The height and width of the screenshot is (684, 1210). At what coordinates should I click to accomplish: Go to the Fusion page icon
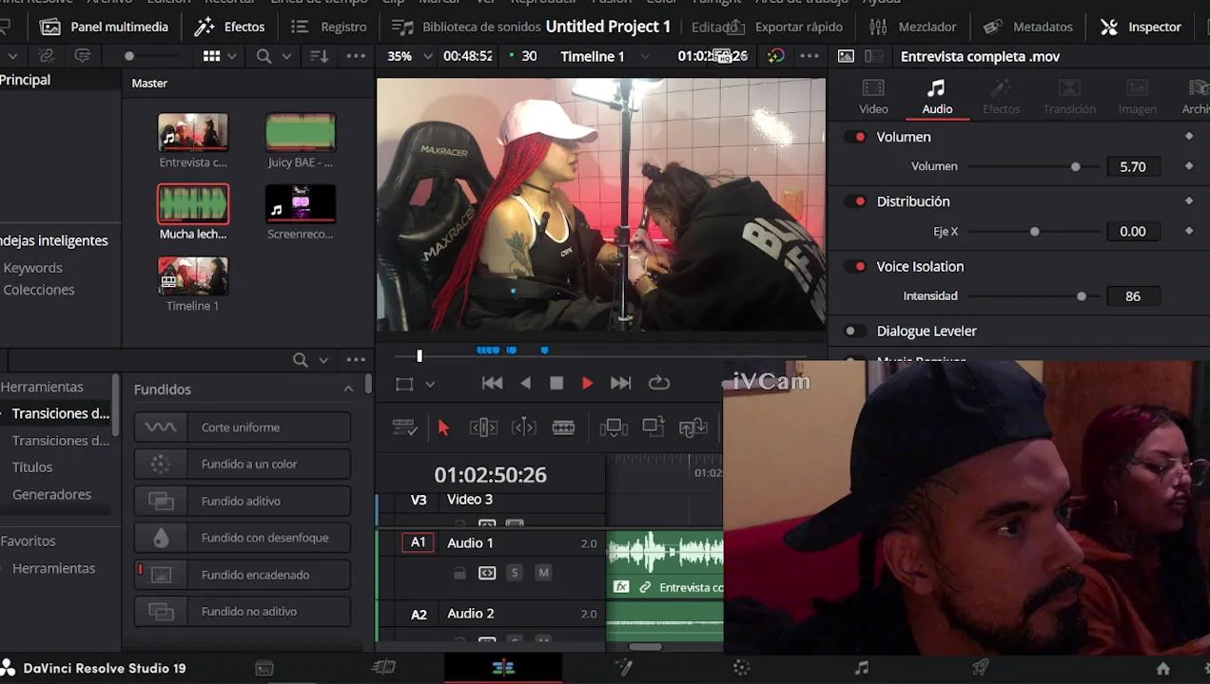pyautogui.click(x=623, y=668)
